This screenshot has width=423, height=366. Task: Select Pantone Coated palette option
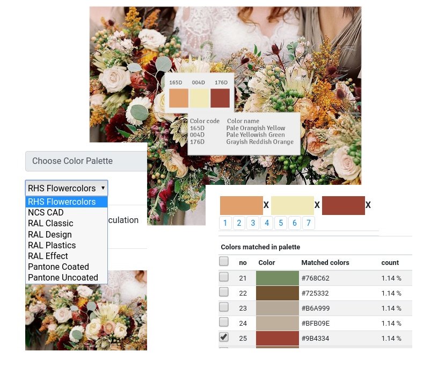(x=58, y=267)
